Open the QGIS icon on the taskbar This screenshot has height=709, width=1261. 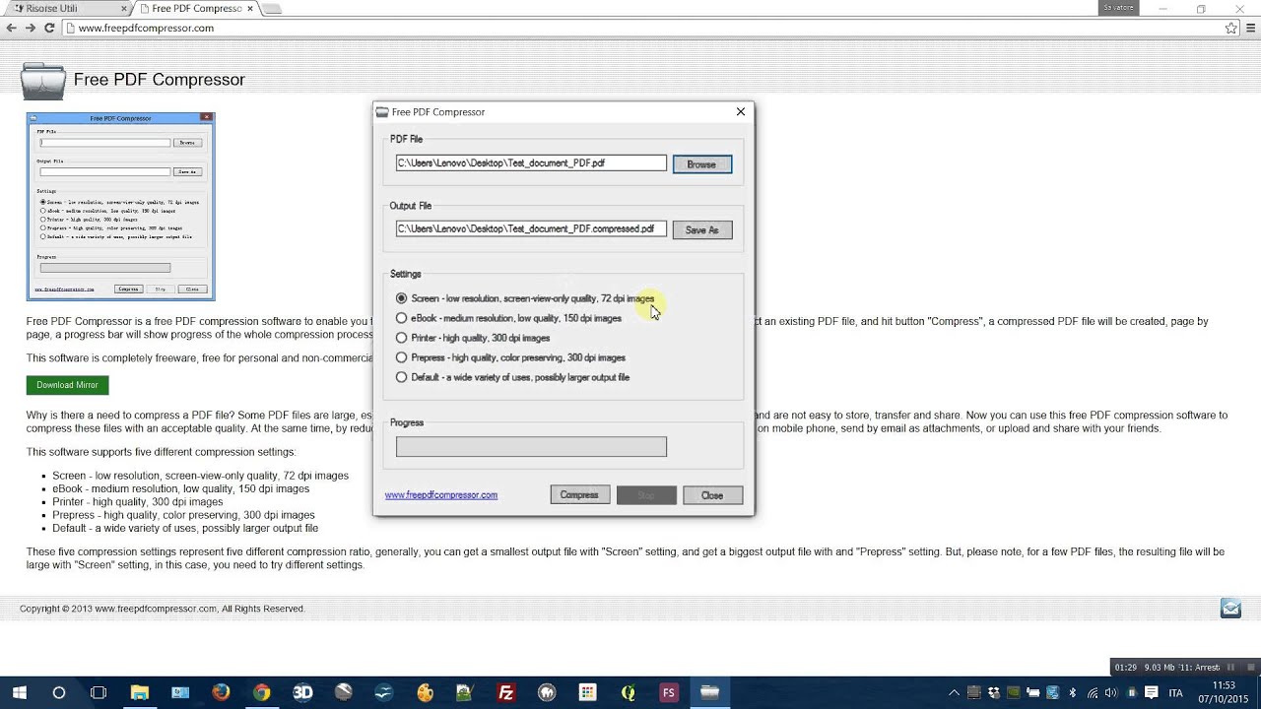(x=629, y=692)
